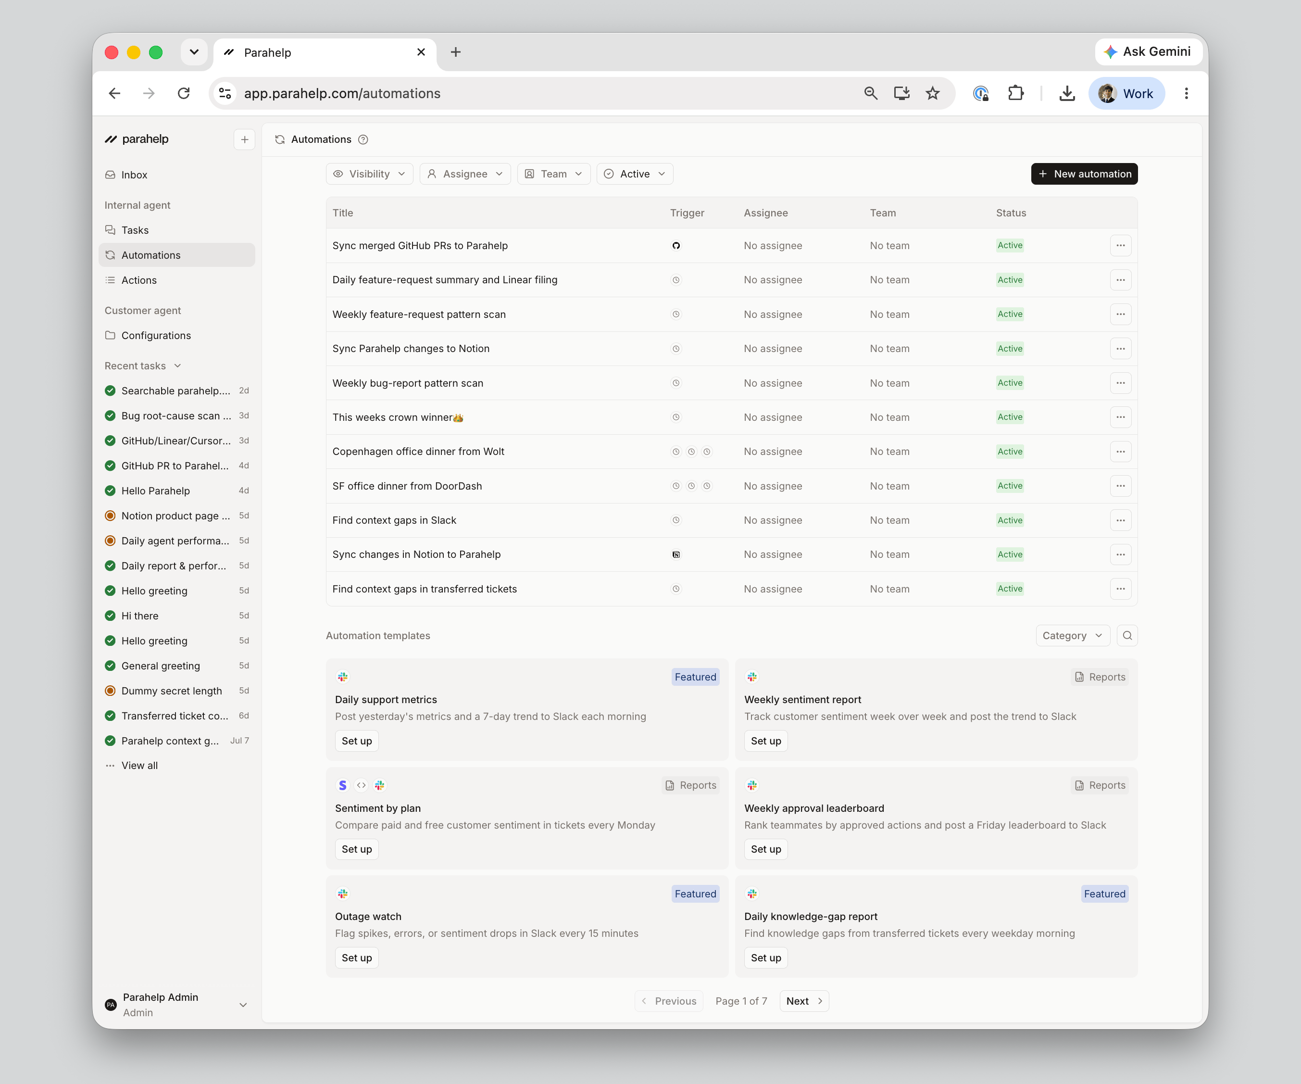Screen dimensions: 1301x1084
Task: Open Inbox in the sidebar
Action: click(176, 175)
